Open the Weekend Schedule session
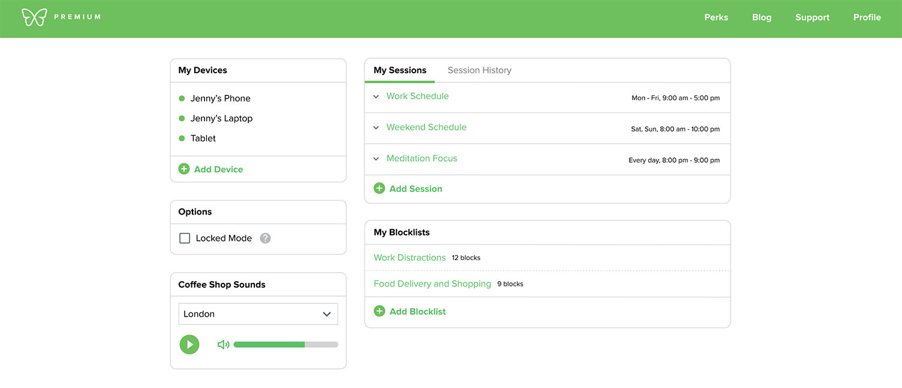 [x=426, y=127]
